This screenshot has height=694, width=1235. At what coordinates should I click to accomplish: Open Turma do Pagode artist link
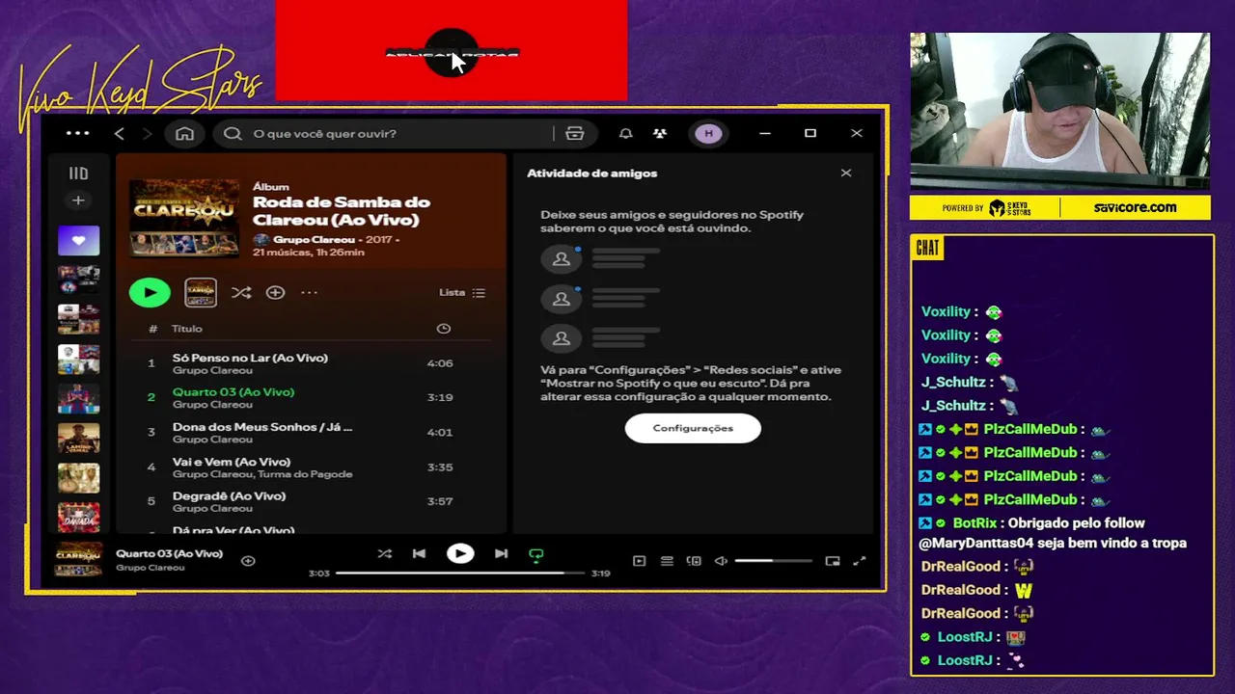305,474
